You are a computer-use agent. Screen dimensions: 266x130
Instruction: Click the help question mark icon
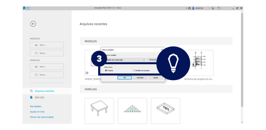[x=219, y=8]
